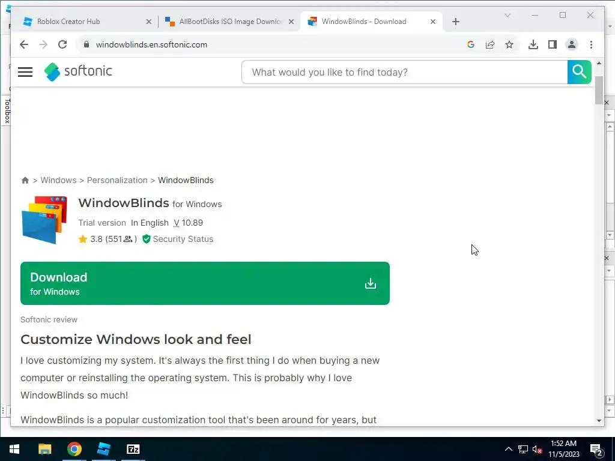Open the Windows Start menu
Image resolution: width=615 pixels, height=461 pixels.
pos(14,449)
